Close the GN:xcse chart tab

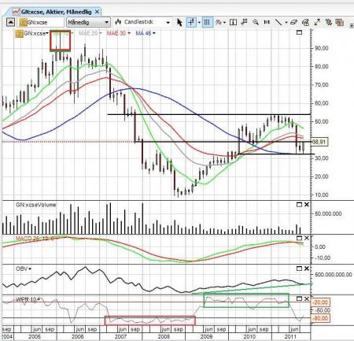click(97, 12)
